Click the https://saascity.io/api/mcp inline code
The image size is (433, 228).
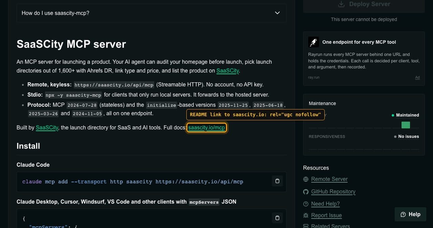coord(114,85)
